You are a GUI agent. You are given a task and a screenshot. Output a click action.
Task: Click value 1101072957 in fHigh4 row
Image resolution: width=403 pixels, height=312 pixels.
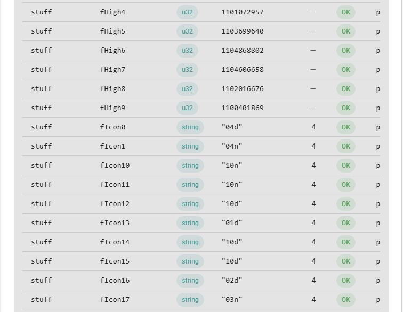243,12
